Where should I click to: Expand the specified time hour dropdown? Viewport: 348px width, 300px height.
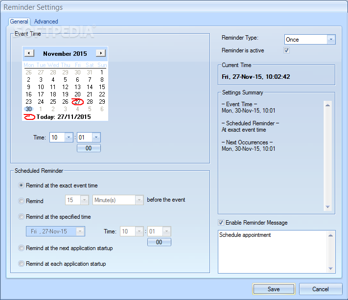pyautogui.click(x=139, y=231)
